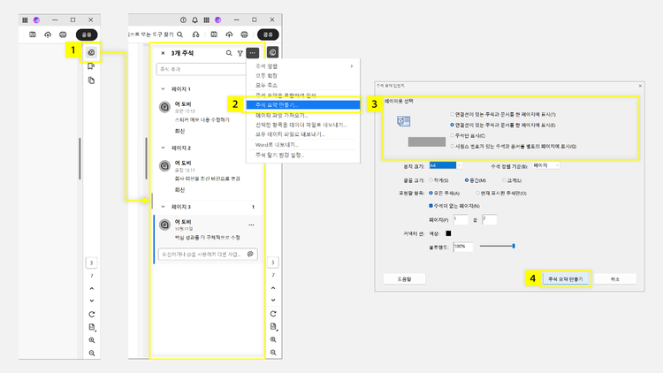Viewport: 663px width, 373px height.
Task: Collapse the 페이지 3 comment group
Action: click(x=163, y=206)
